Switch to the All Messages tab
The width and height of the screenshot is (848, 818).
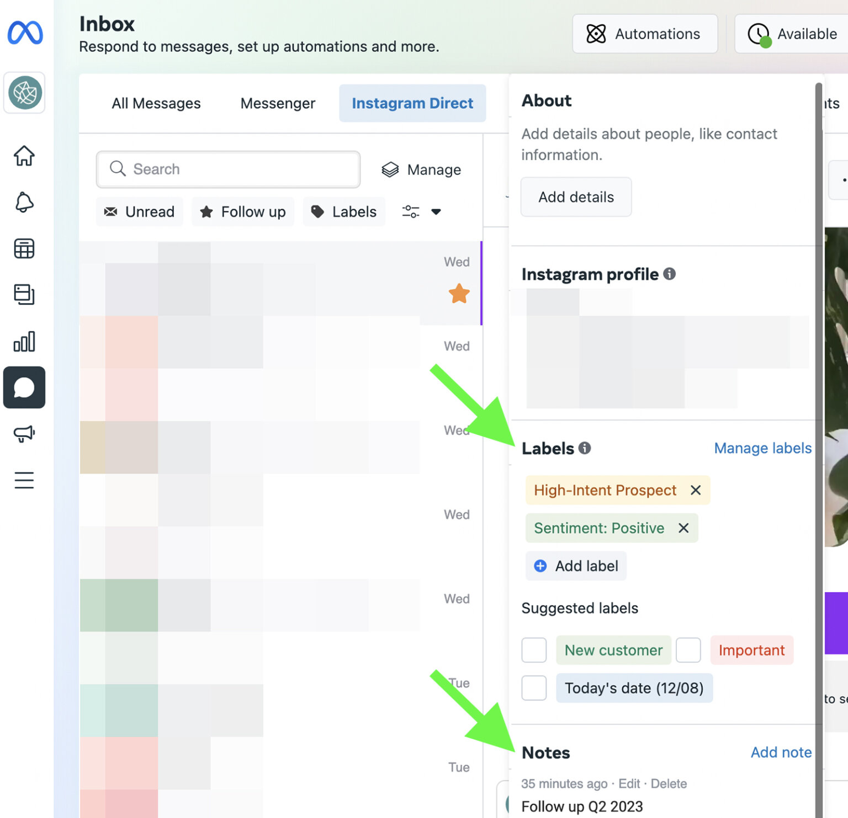point(156,103)
